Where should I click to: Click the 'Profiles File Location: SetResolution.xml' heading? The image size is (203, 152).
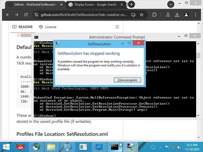62,134
